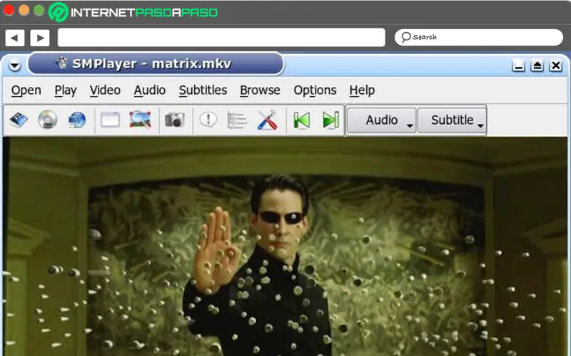Open the window menu arrow in title bar
Screen dimensions: 571x356
tap(14, 66)
